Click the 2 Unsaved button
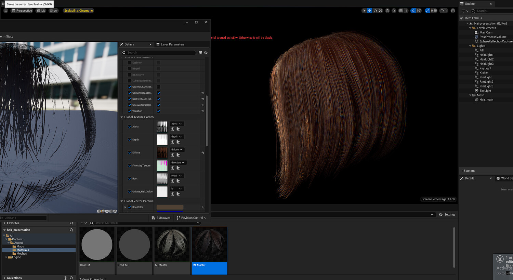The height and width of the screenshot is (280, 513). coord(161,218)
